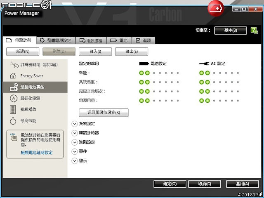Click the 設定的效用 heading text
Viewport: 264px width, 198px height.
tap(89, 64)
